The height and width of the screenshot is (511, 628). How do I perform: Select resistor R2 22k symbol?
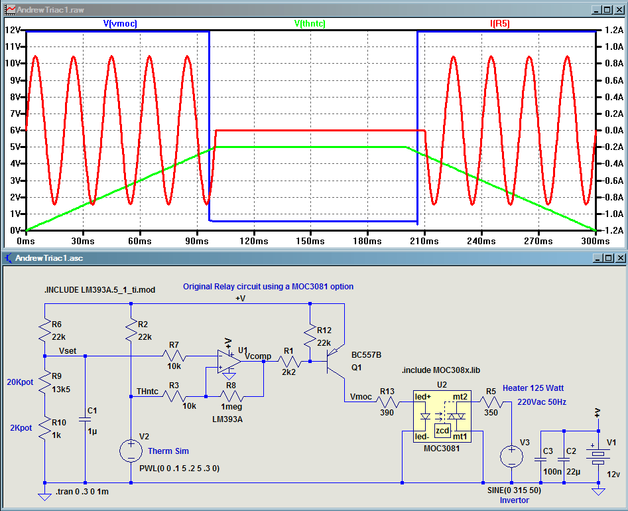point(131,330)
